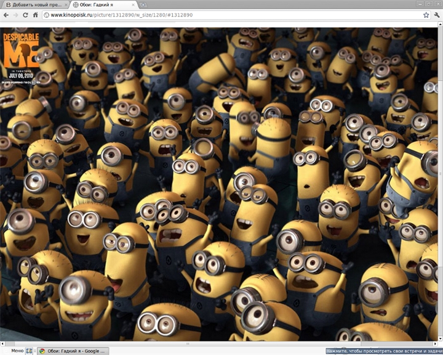This screenshot has height=355, width=443.
Task: Click the horizontal scrollbar right arrow
Action: (x=436, y=343)
